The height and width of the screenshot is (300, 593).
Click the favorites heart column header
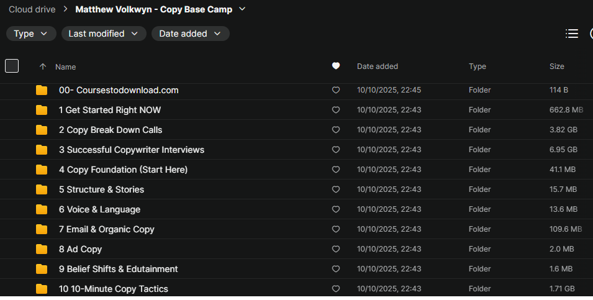point(336,66)
